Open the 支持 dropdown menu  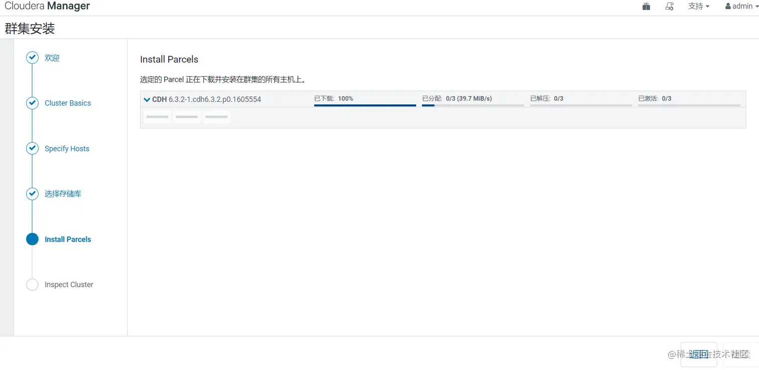point(699,7)
